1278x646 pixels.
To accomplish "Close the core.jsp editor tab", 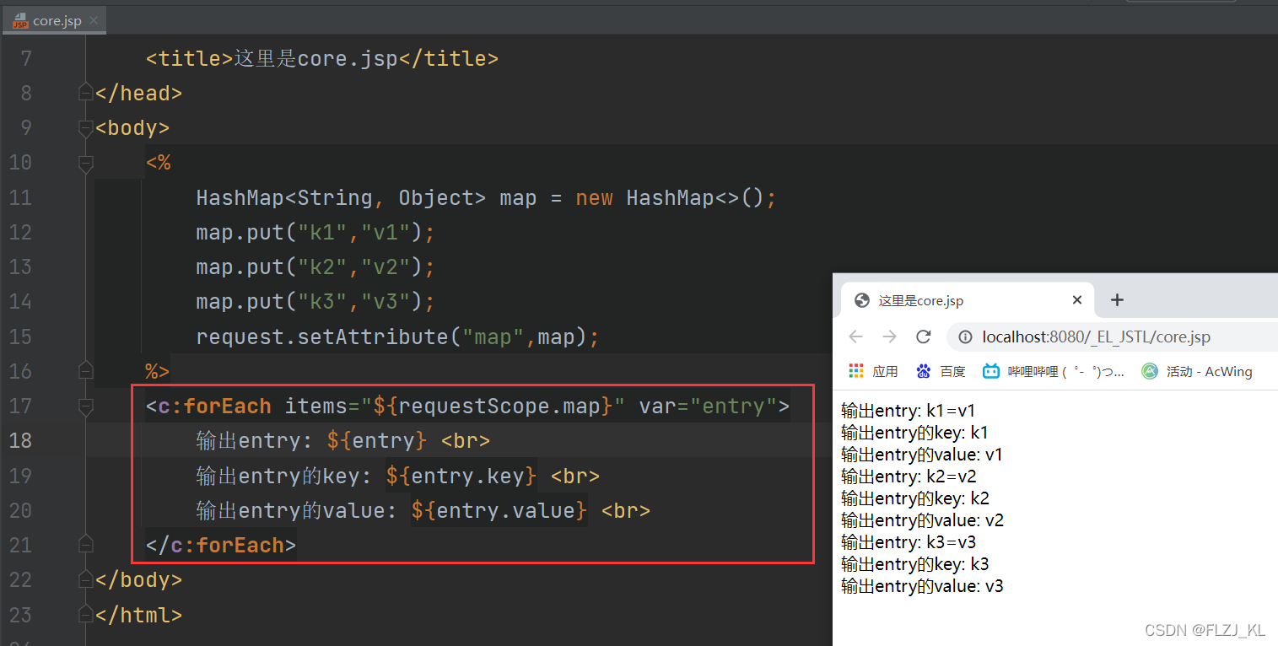I will 93,20.
